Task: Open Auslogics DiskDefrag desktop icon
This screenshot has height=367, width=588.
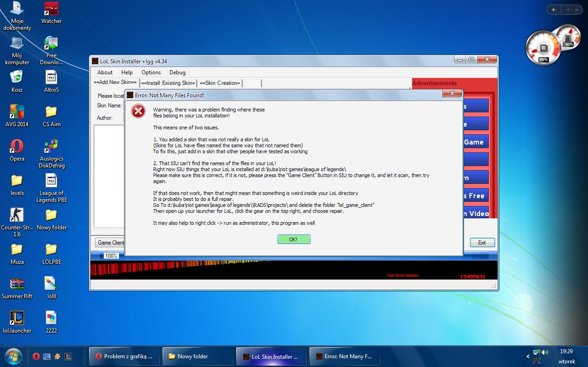Action: coord(51,154)
